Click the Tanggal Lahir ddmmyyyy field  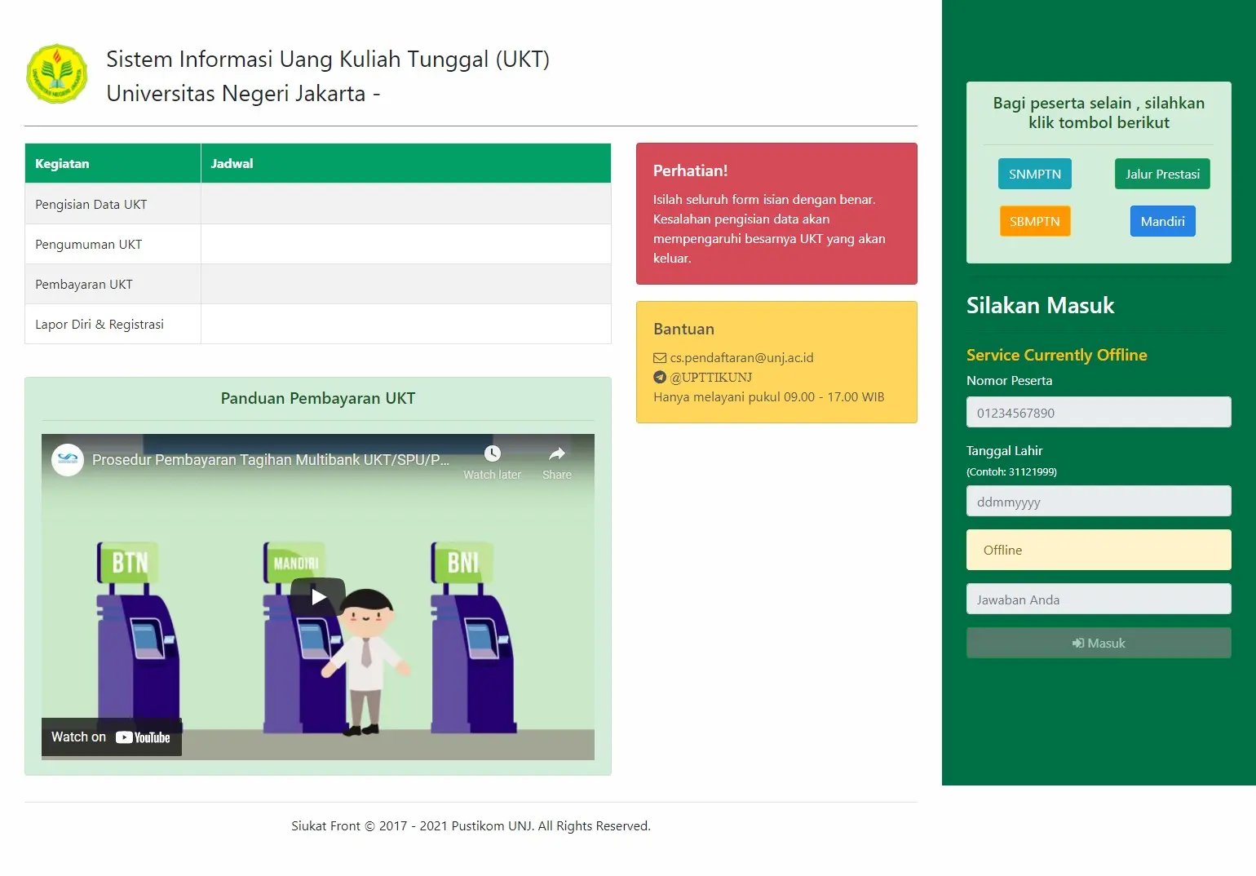click(x=1099, y=502)
